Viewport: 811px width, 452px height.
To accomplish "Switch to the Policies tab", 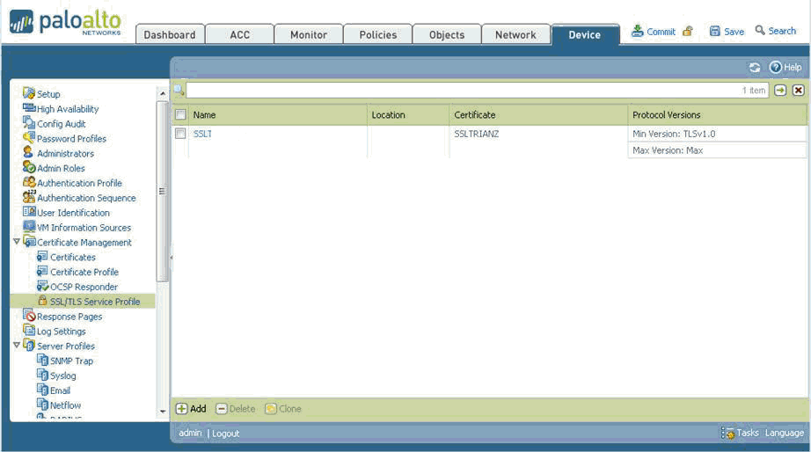I will pos(377,35).
